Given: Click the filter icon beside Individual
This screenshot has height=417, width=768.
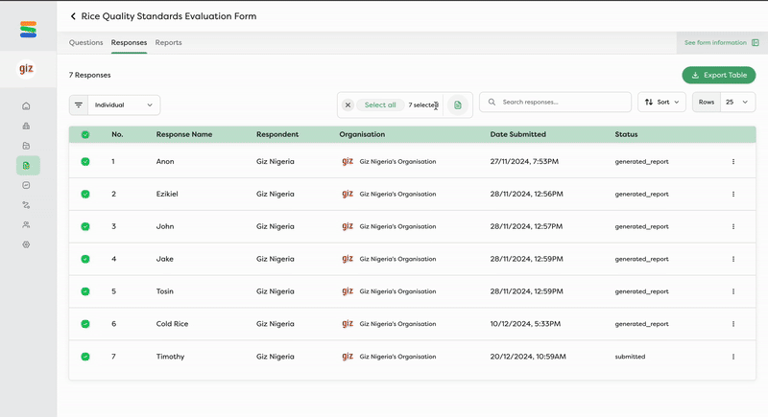Looking at the screenshot, I should click(79, 105).
